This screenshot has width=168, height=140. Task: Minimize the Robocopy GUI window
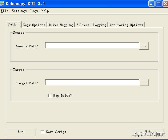pyautogui.click(x=151, y=3)
